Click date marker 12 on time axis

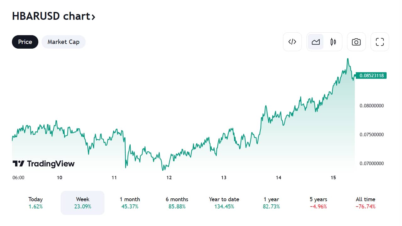pyautogui.click(x=169, y=178)
